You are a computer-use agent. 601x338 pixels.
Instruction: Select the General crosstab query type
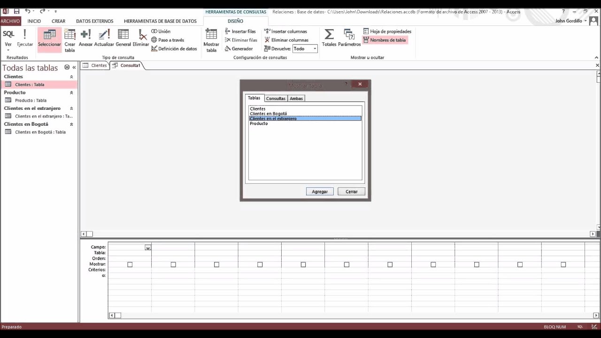[x=123, y=38]
